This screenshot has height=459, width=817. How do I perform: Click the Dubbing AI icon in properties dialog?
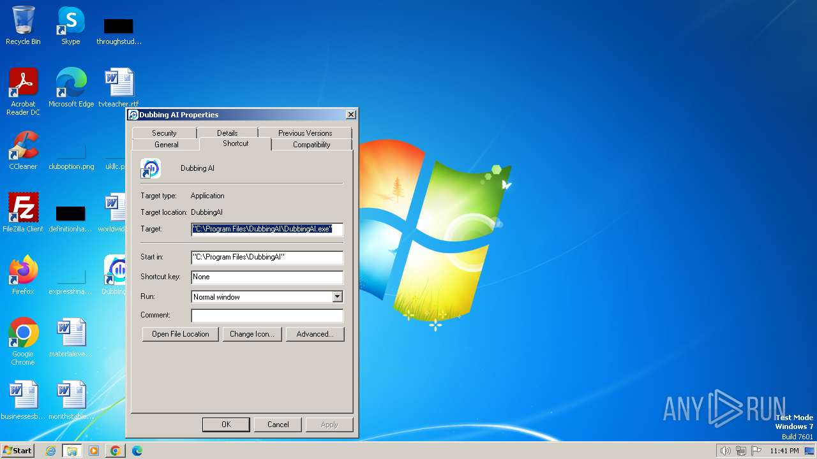151,168
